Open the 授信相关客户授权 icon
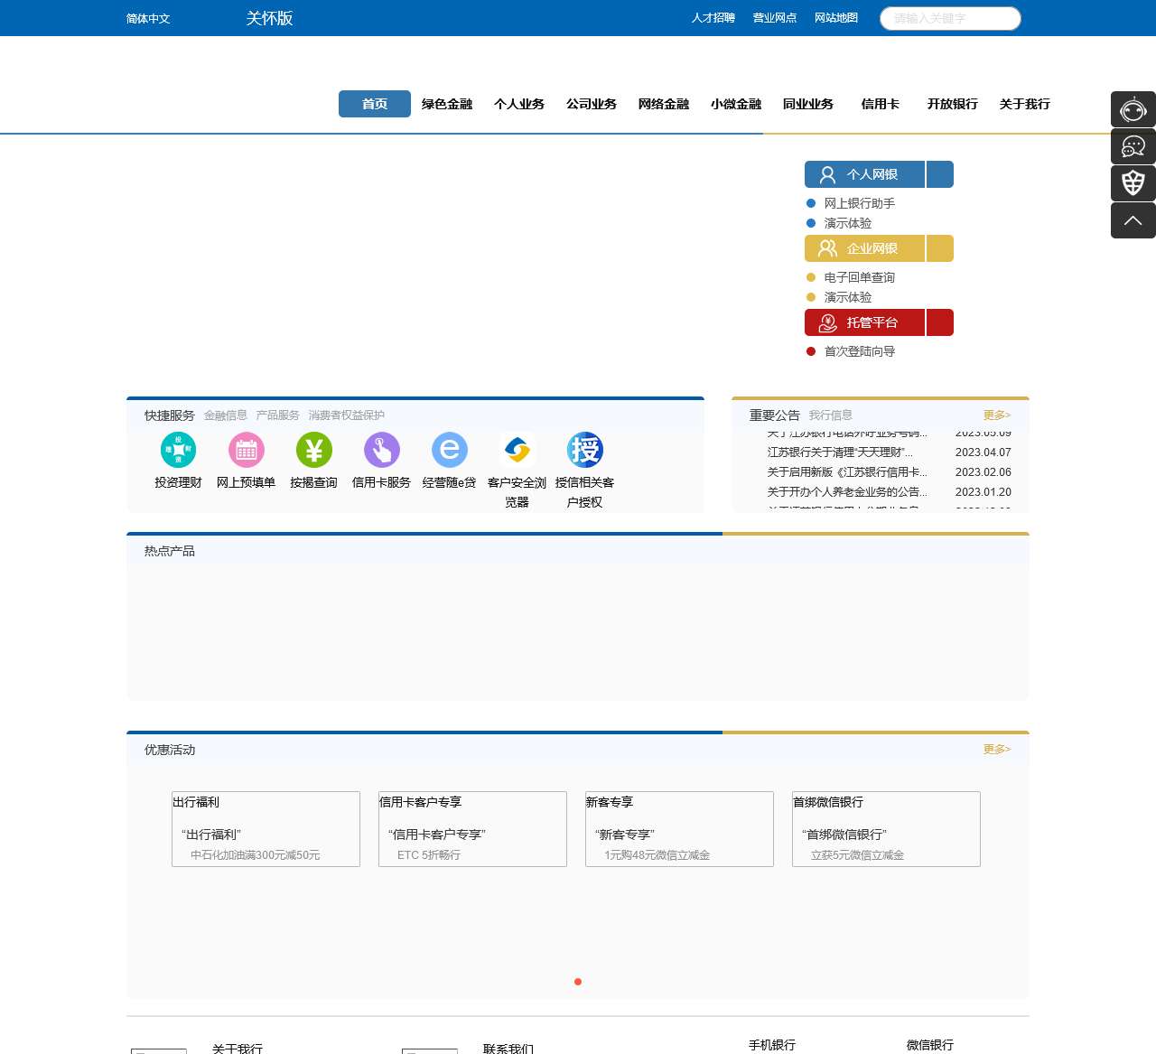 coord(584,450)
